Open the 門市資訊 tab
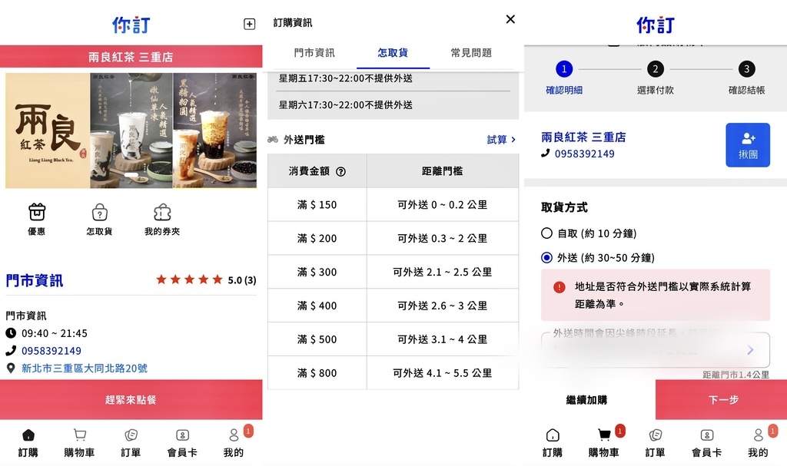Screen dimensions: 787x466 point(314,55)
